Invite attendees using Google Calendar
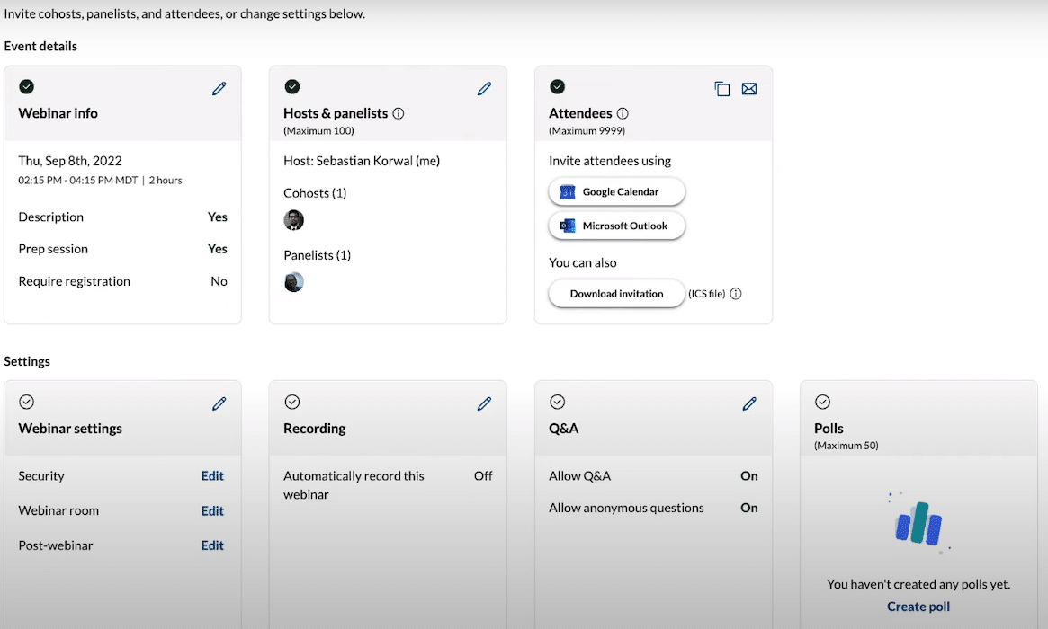This screenshot has width=1048, height=629. click(616, 191)
